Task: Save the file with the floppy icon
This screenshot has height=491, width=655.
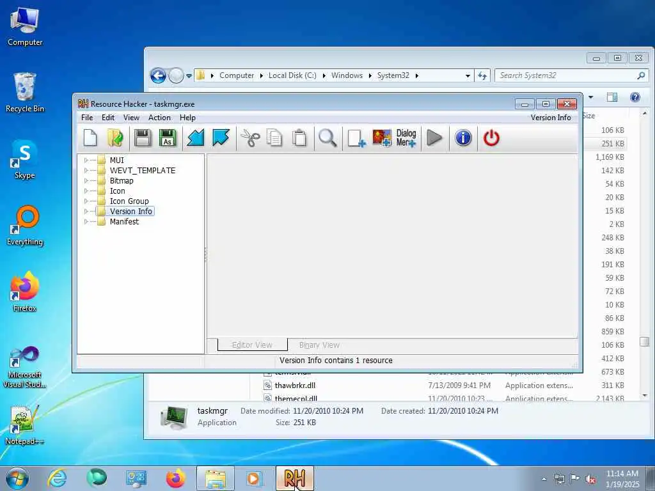Action: click(x=143, y=138)
